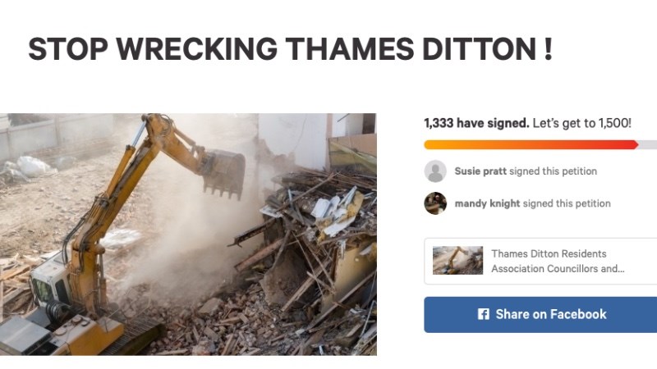Click the STOP WRECKING THAMES DITTON heading
This screenshot has height=369, width=657.
[x=291, y=49]
